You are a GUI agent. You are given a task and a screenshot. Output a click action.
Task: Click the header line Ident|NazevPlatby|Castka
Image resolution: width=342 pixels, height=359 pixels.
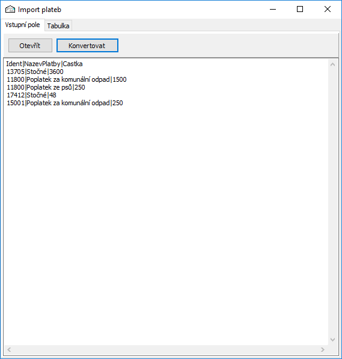(x=44, y=64)
